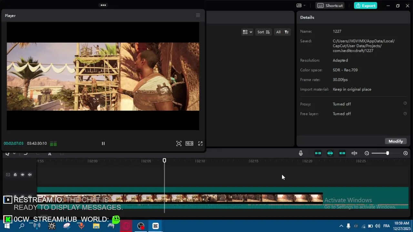Click the Color space SDR - Rec.709 value
Image resolution: width=413 pixels, height=232 pixels.
tap(345, 70)
